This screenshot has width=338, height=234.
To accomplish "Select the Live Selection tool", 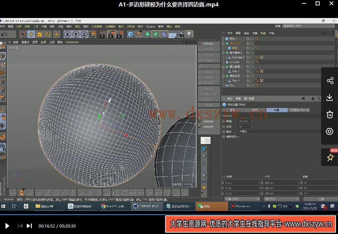I will 23,34.
